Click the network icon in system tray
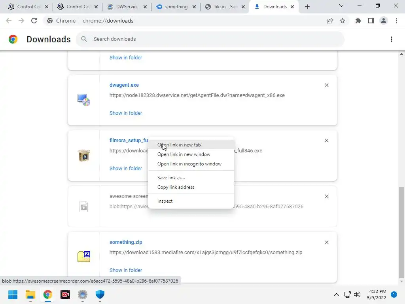This screenshot has height=304, width=405. click(x=347, y=294)
